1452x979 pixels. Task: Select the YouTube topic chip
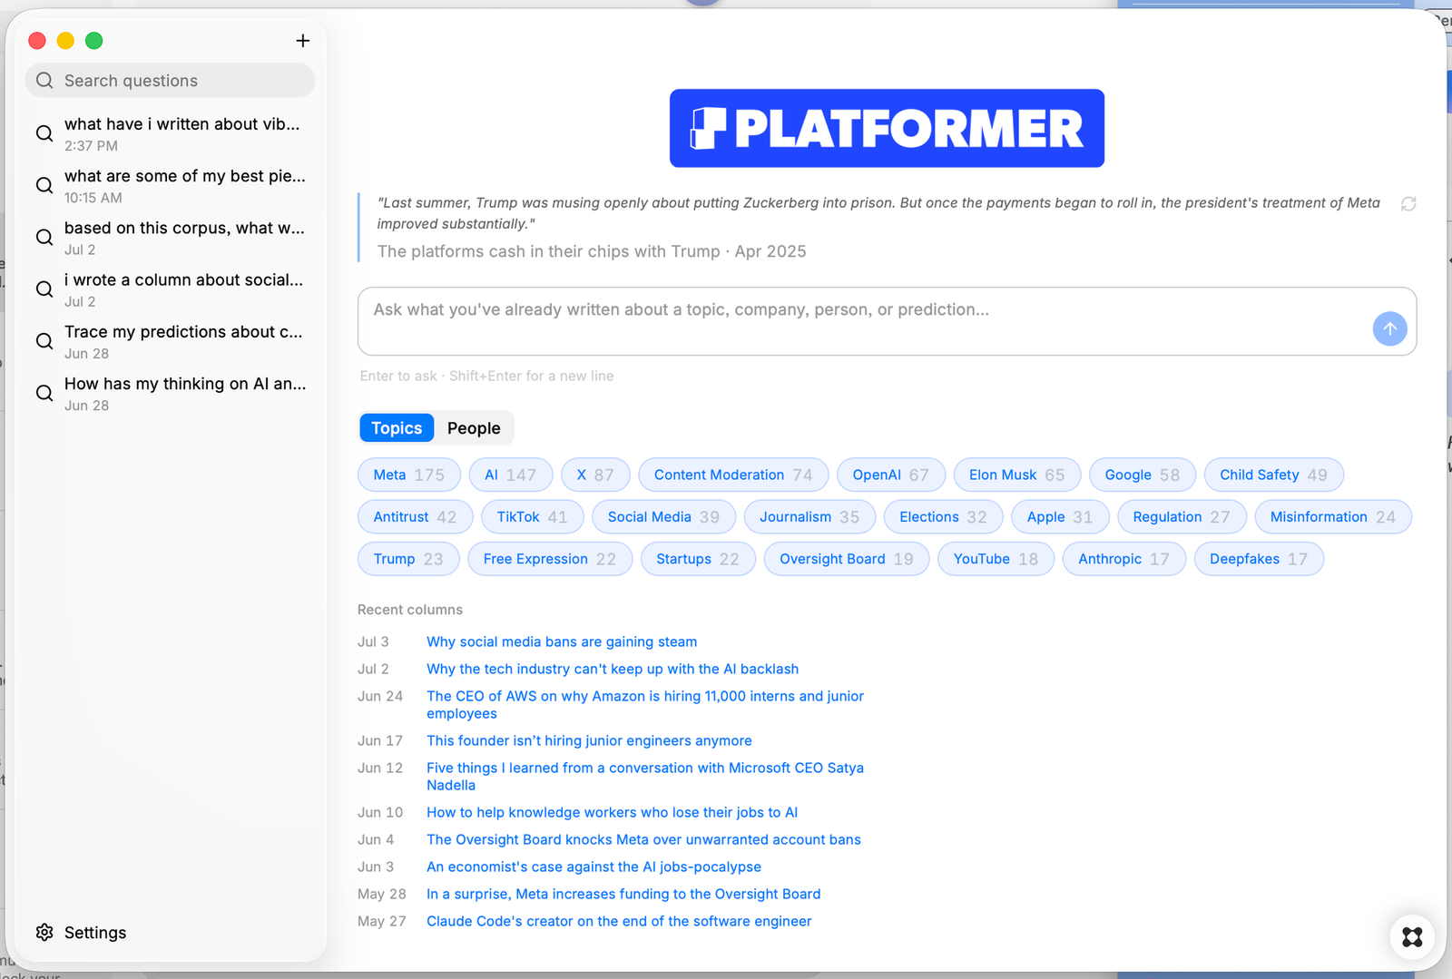996,559
